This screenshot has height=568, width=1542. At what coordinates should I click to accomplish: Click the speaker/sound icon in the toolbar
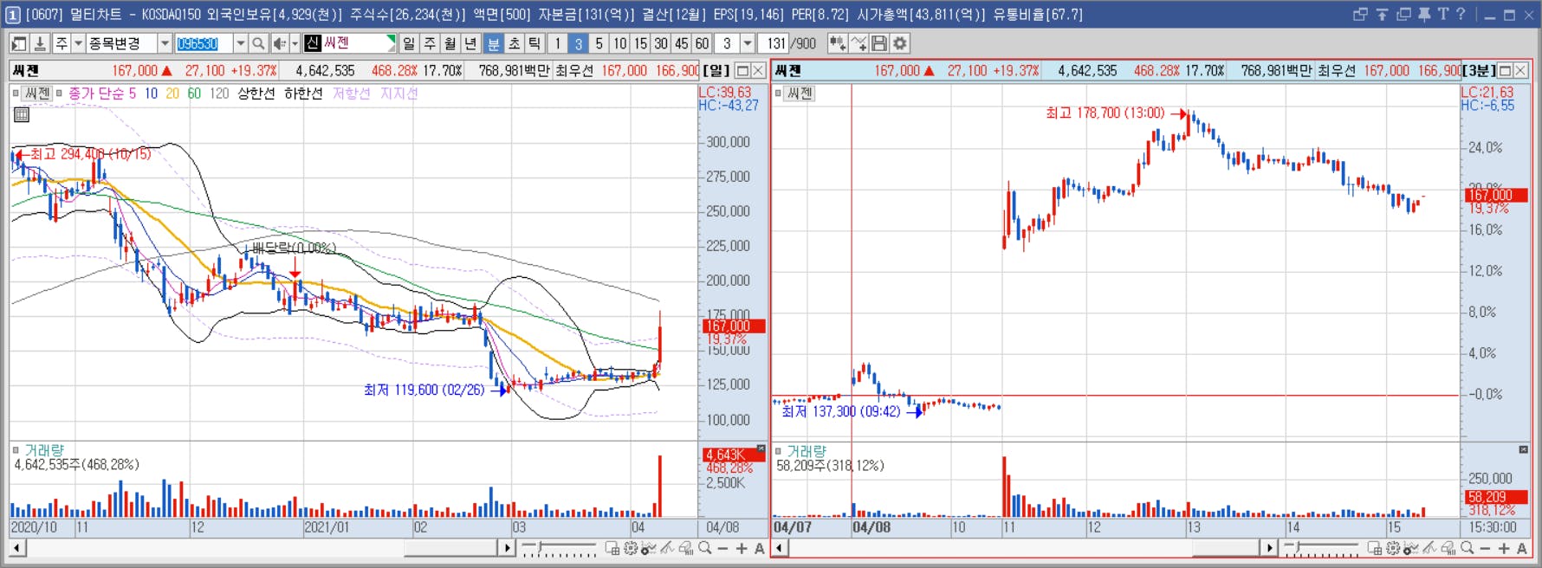(x=279, y=43)
